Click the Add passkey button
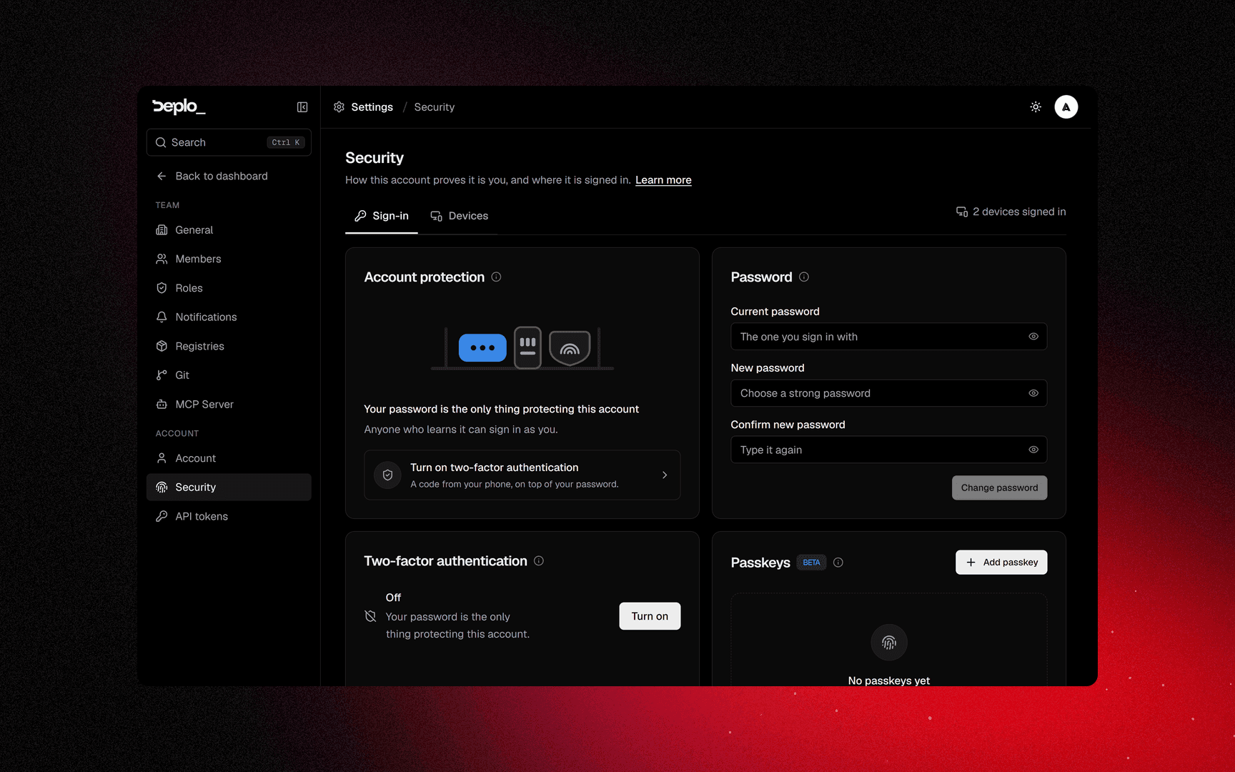 [x=1001, y=563]
